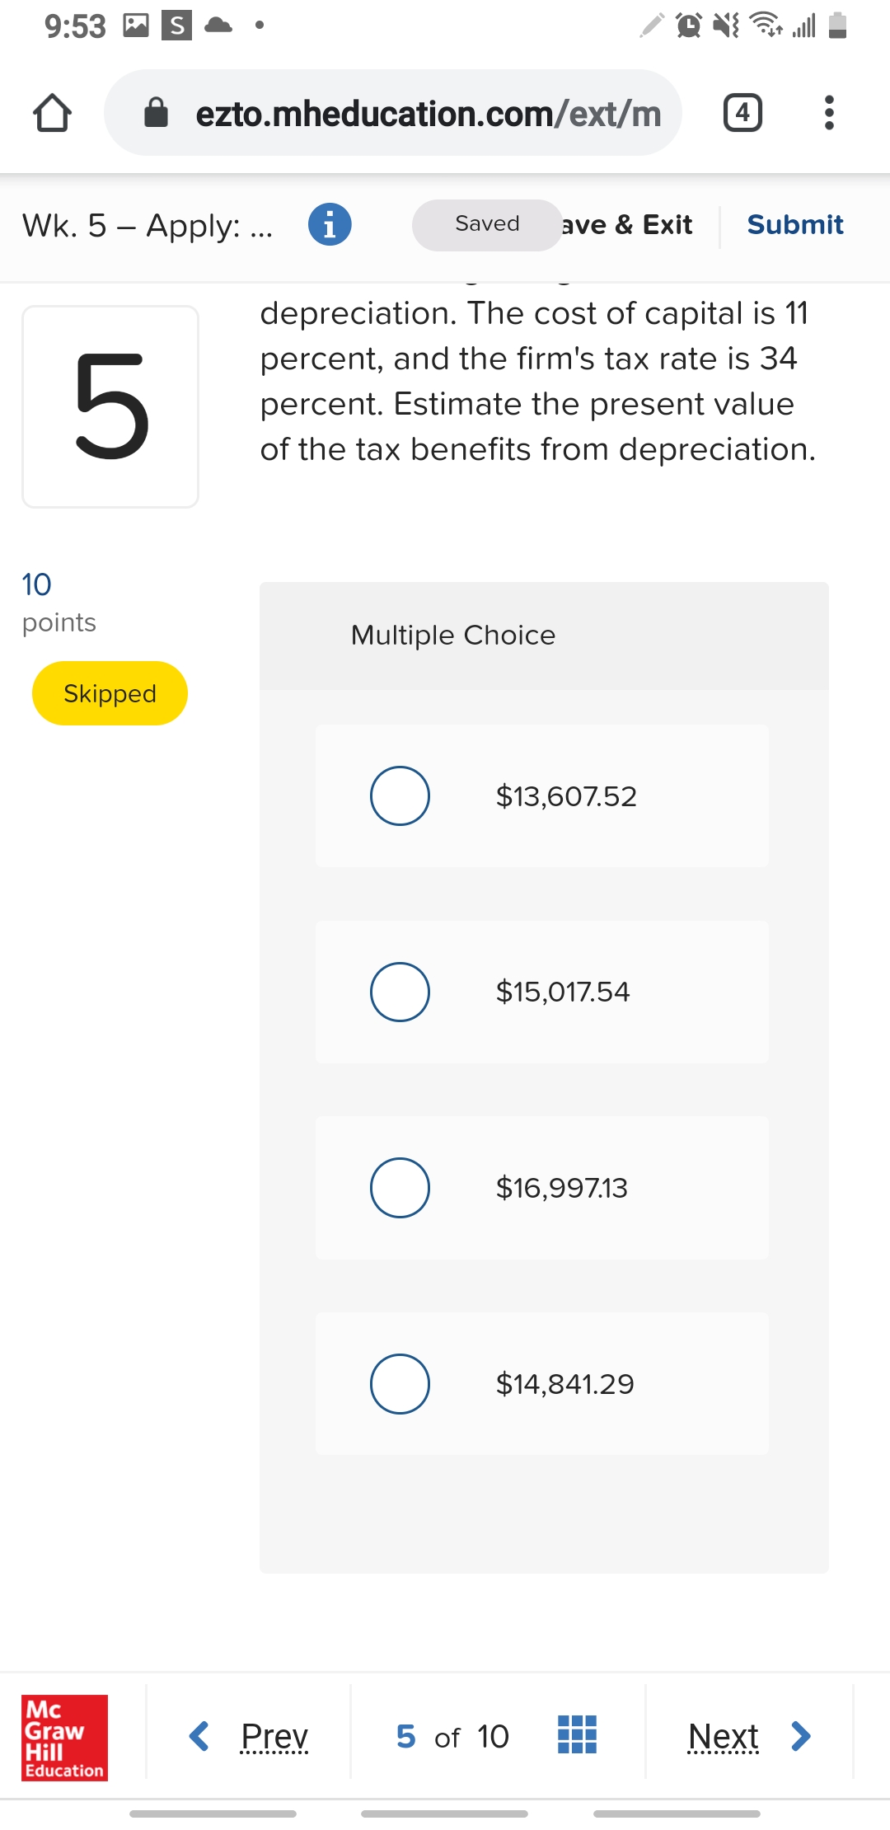Click the Next link
The height and width of the screenshot is (1830, 890).
(x=723, y=1736)
